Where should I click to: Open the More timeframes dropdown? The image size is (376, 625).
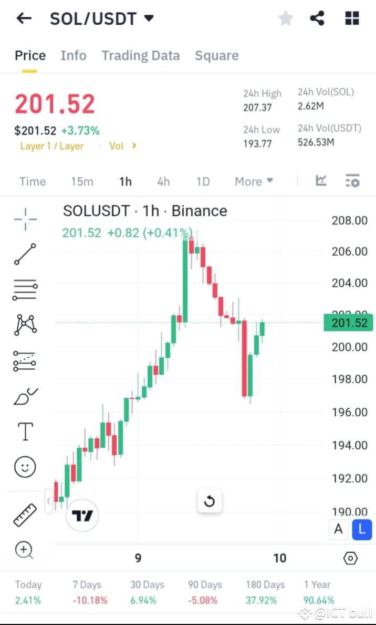pos(254,181)
